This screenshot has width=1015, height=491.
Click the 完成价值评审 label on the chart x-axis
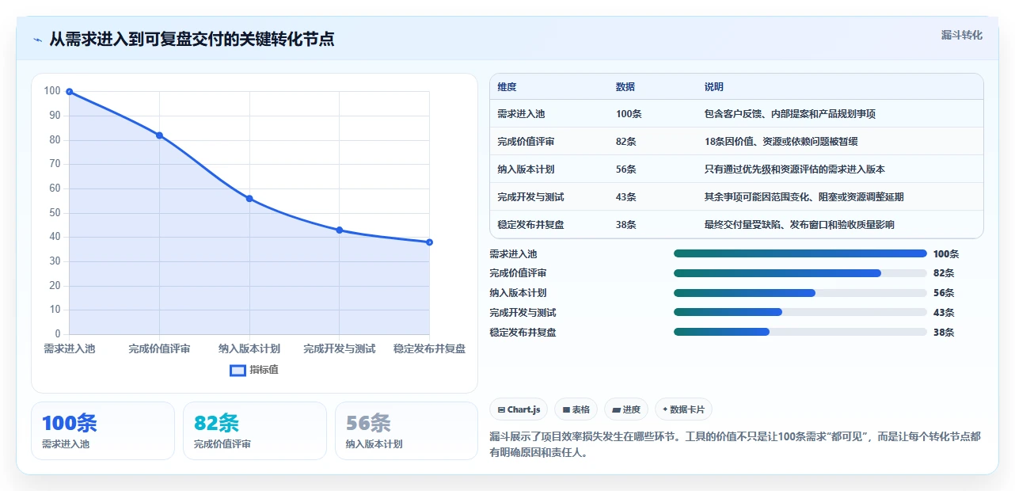coord(159,348)
